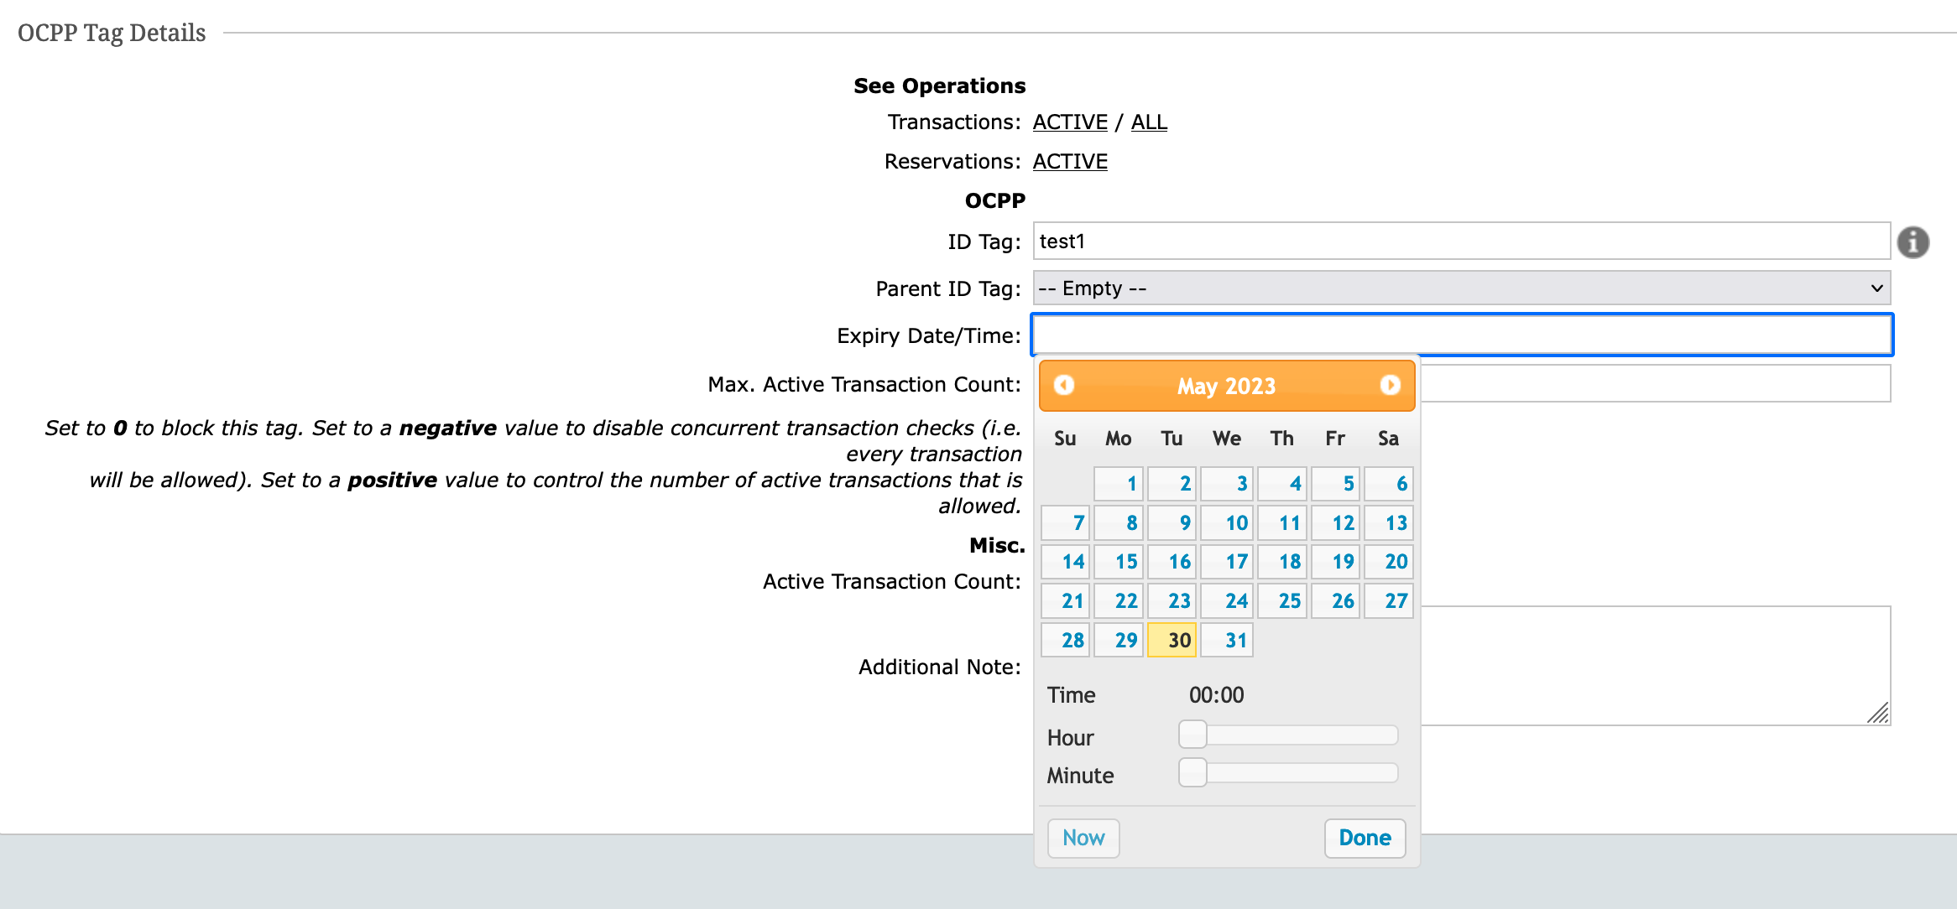1957x909 pixels.
Task: Expand the May 2023 month header
Action: point(1227,385)
